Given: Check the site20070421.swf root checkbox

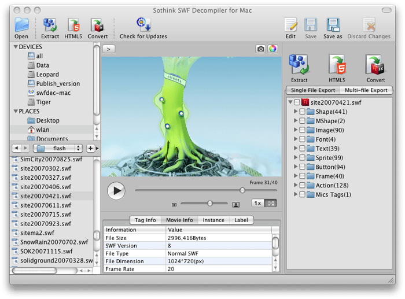Looking at the screenshot, I should tap(297, 102).
